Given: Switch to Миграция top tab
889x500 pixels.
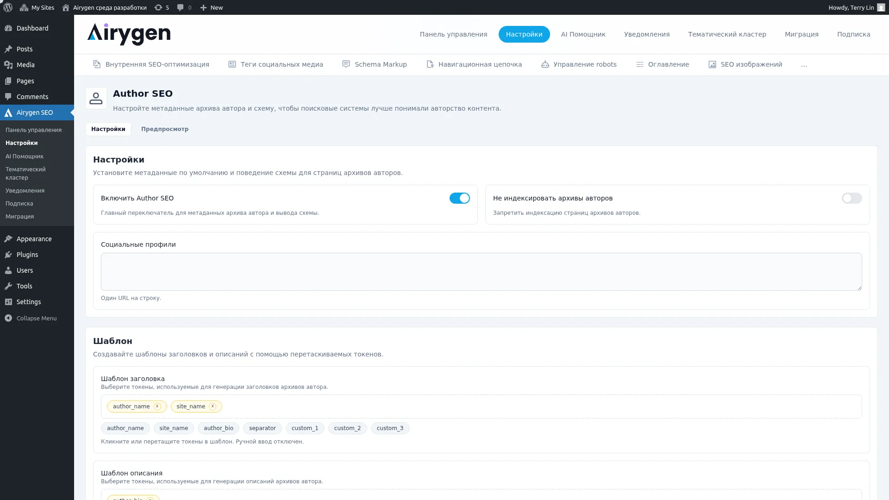Looking at the screenshot, I should click(801, 34).
